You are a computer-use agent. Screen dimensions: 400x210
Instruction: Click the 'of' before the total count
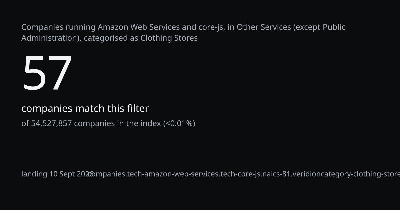pyautogui.click(x=25, y=123)
